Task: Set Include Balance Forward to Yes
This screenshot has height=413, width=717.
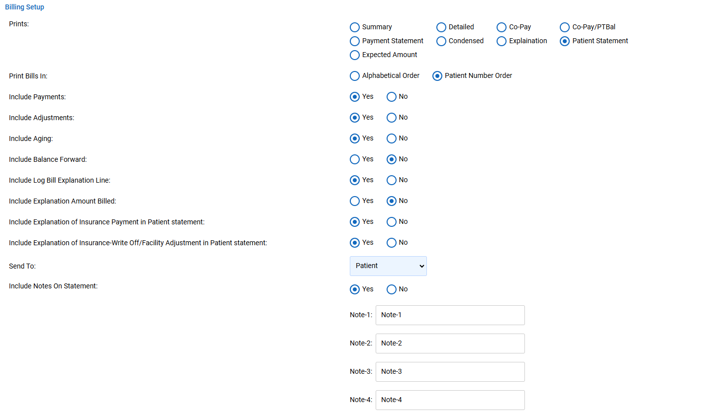Action: point(355,159)
